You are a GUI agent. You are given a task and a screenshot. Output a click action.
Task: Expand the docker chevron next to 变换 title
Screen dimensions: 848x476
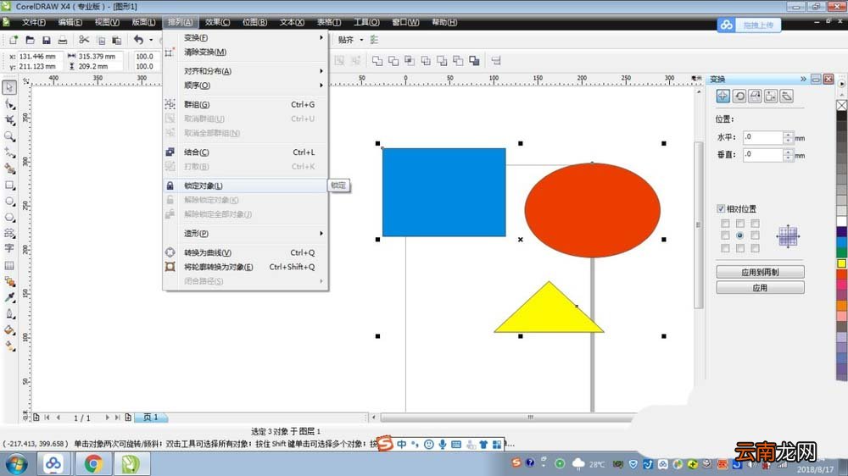[x=803, y=79]
